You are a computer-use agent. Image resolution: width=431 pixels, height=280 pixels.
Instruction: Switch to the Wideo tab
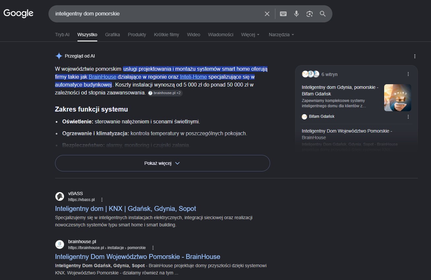click(194, 35)
